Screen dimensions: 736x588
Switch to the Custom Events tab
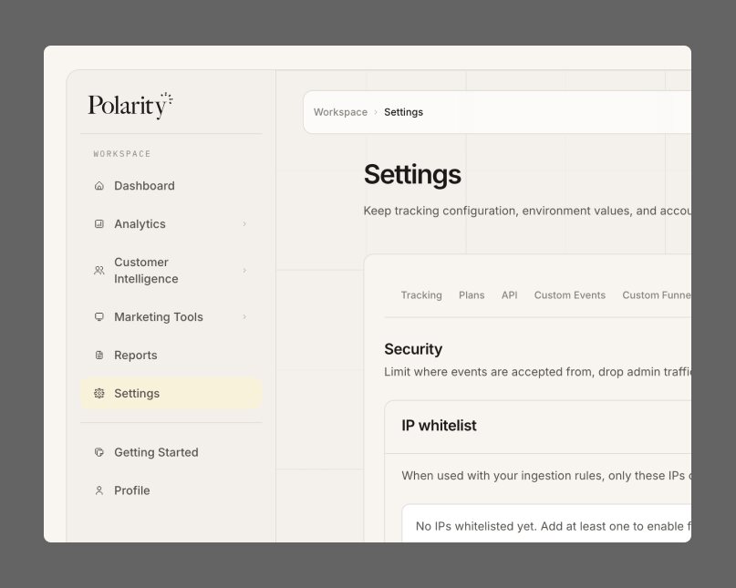tap(570, 295)
